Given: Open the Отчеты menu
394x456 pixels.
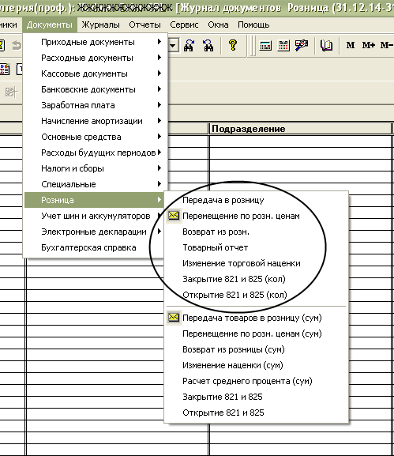Looking at the screenshot, I should (x=144, y=25).
